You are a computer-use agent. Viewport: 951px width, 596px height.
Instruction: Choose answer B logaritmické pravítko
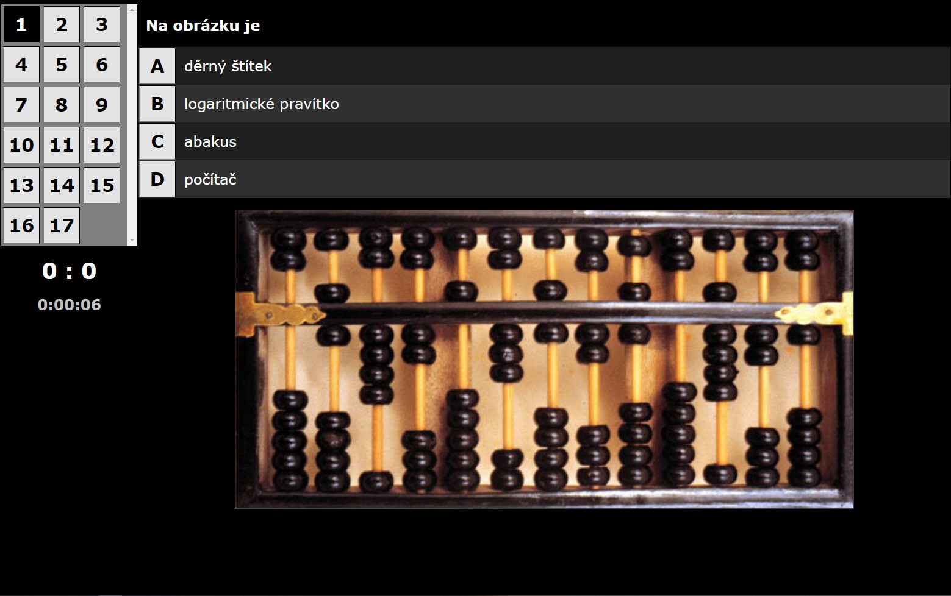pyautogui.click(x=544, y=104)
